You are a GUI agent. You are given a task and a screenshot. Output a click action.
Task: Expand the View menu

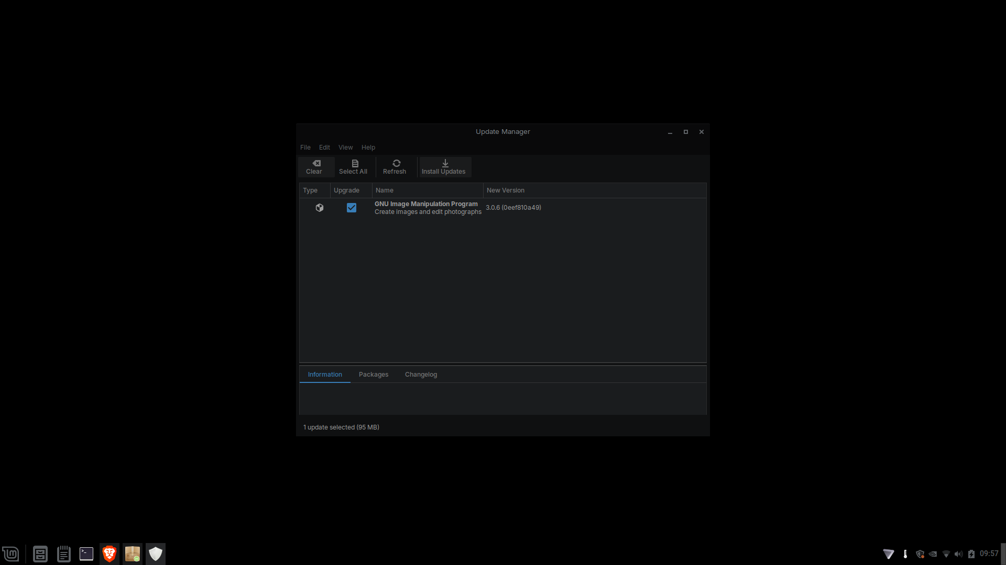(345, 148)
